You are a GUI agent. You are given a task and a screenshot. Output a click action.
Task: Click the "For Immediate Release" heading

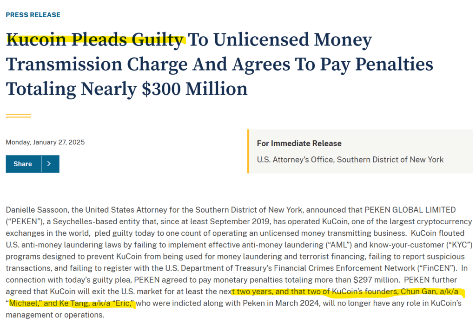pyautogui.click(x=299, y=143)
